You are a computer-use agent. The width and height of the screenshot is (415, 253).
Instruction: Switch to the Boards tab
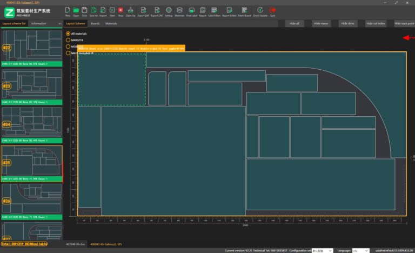point(95,24)
